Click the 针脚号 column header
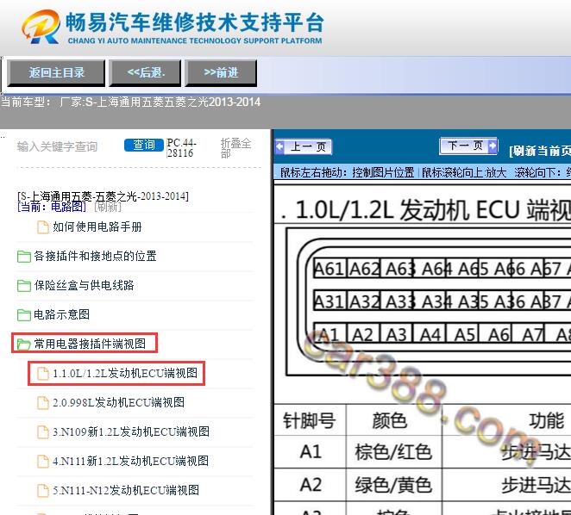The width and height of the screenshot is (571, 515). click(x=310, y=420)
